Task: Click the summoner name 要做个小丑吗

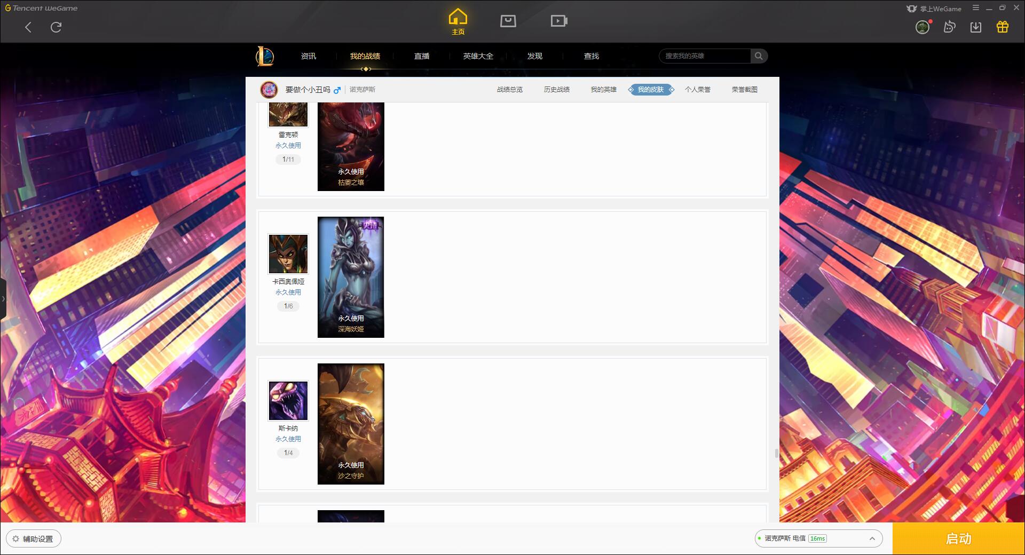Action: click(308, 90)
